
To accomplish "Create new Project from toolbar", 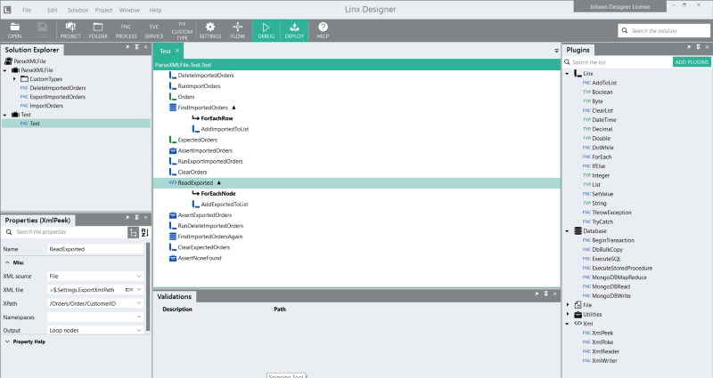I will pos(70,30).
